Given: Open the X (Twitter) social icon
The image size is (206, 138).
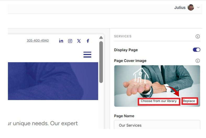Looking at the screenshot, I should [x=79, y=41].
